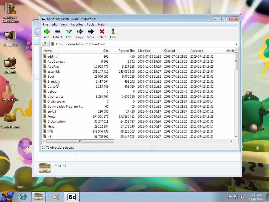Select the addins folder icon
Screen dimensions: 269x202
tap(45, 56)
